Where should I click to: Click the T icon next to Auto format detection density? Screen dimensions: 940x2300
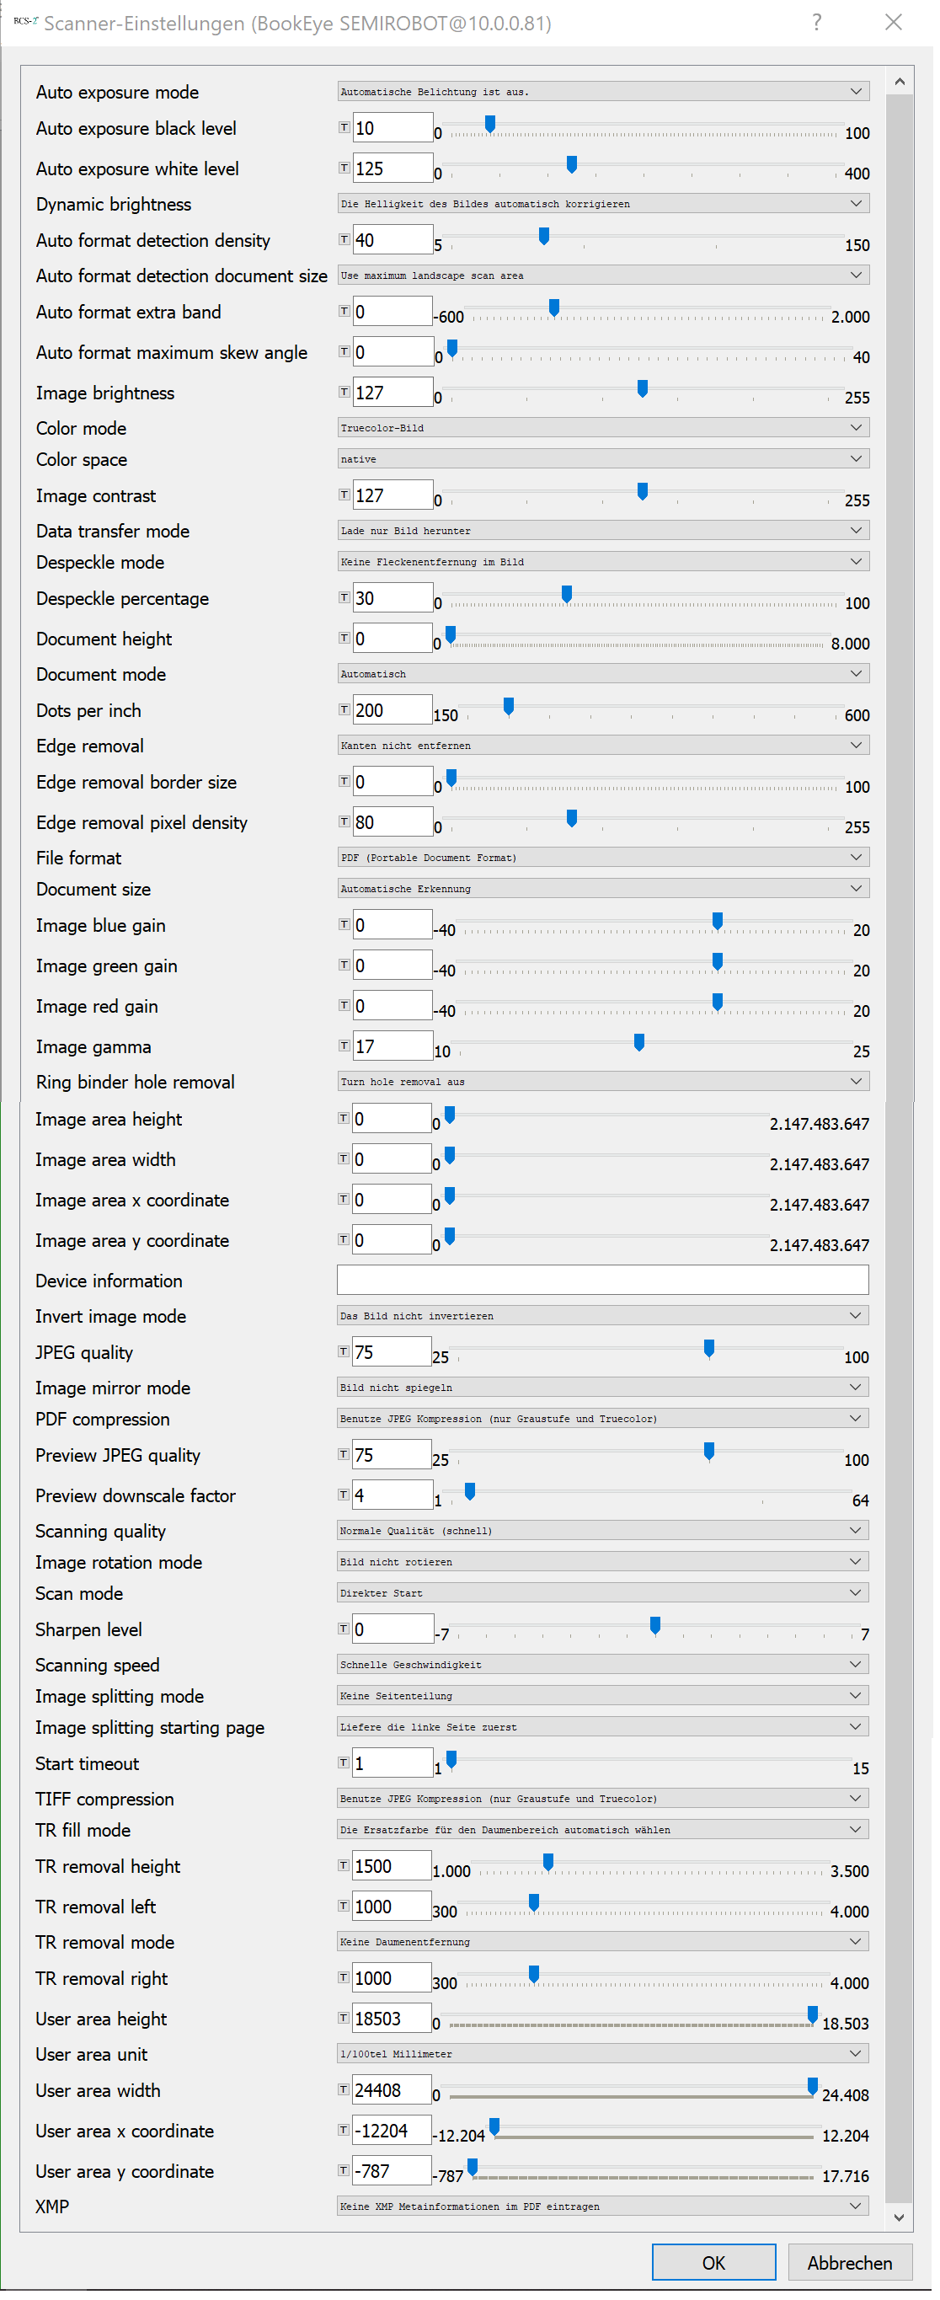(344, 239)
